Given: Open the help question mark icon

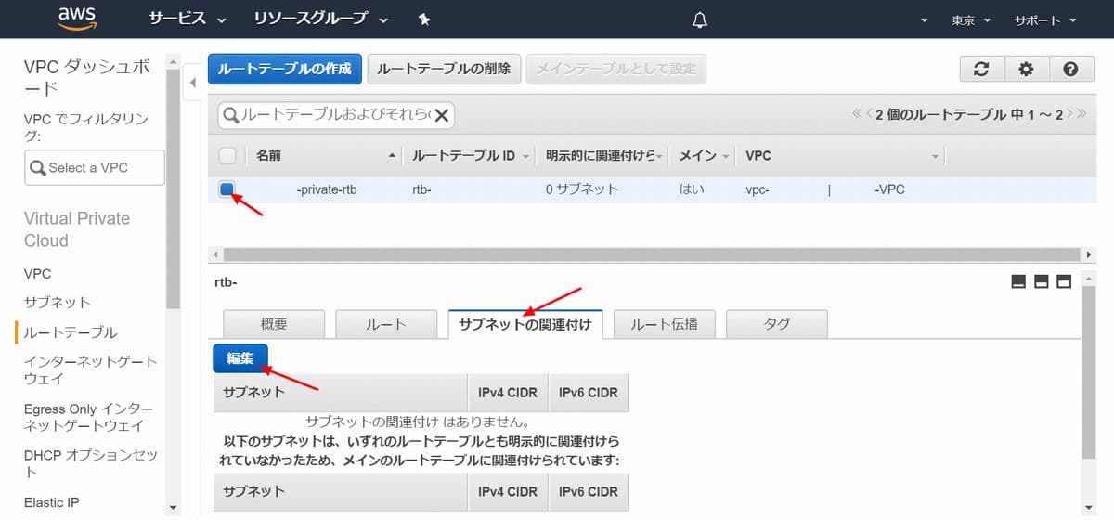Looking at the screenshot, I should (1070, 69).
